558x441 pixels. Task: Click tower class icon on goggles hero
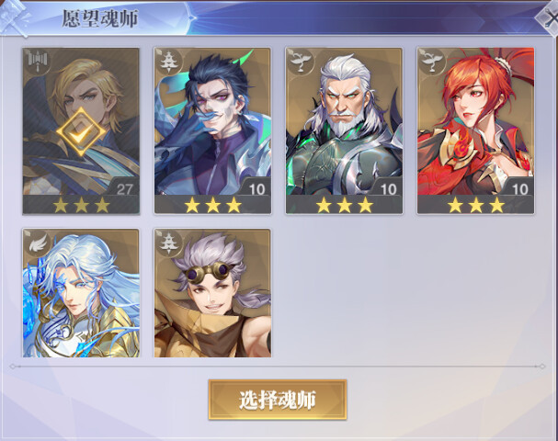[167, 243]
